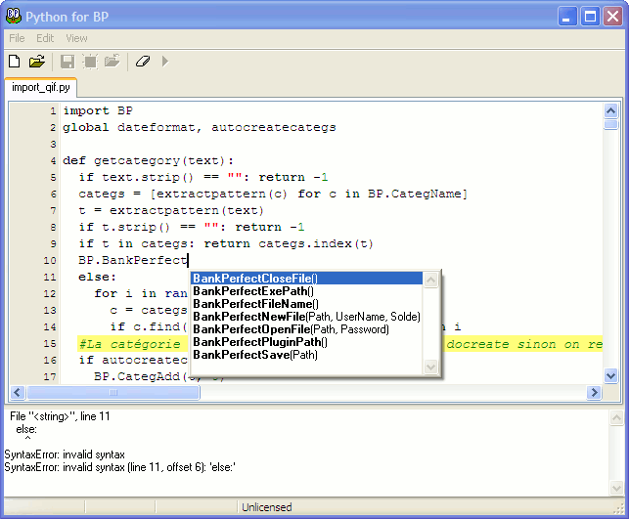Click 'Unlicensed' status bar text
The image size is (629, 519).
point(267,507)
